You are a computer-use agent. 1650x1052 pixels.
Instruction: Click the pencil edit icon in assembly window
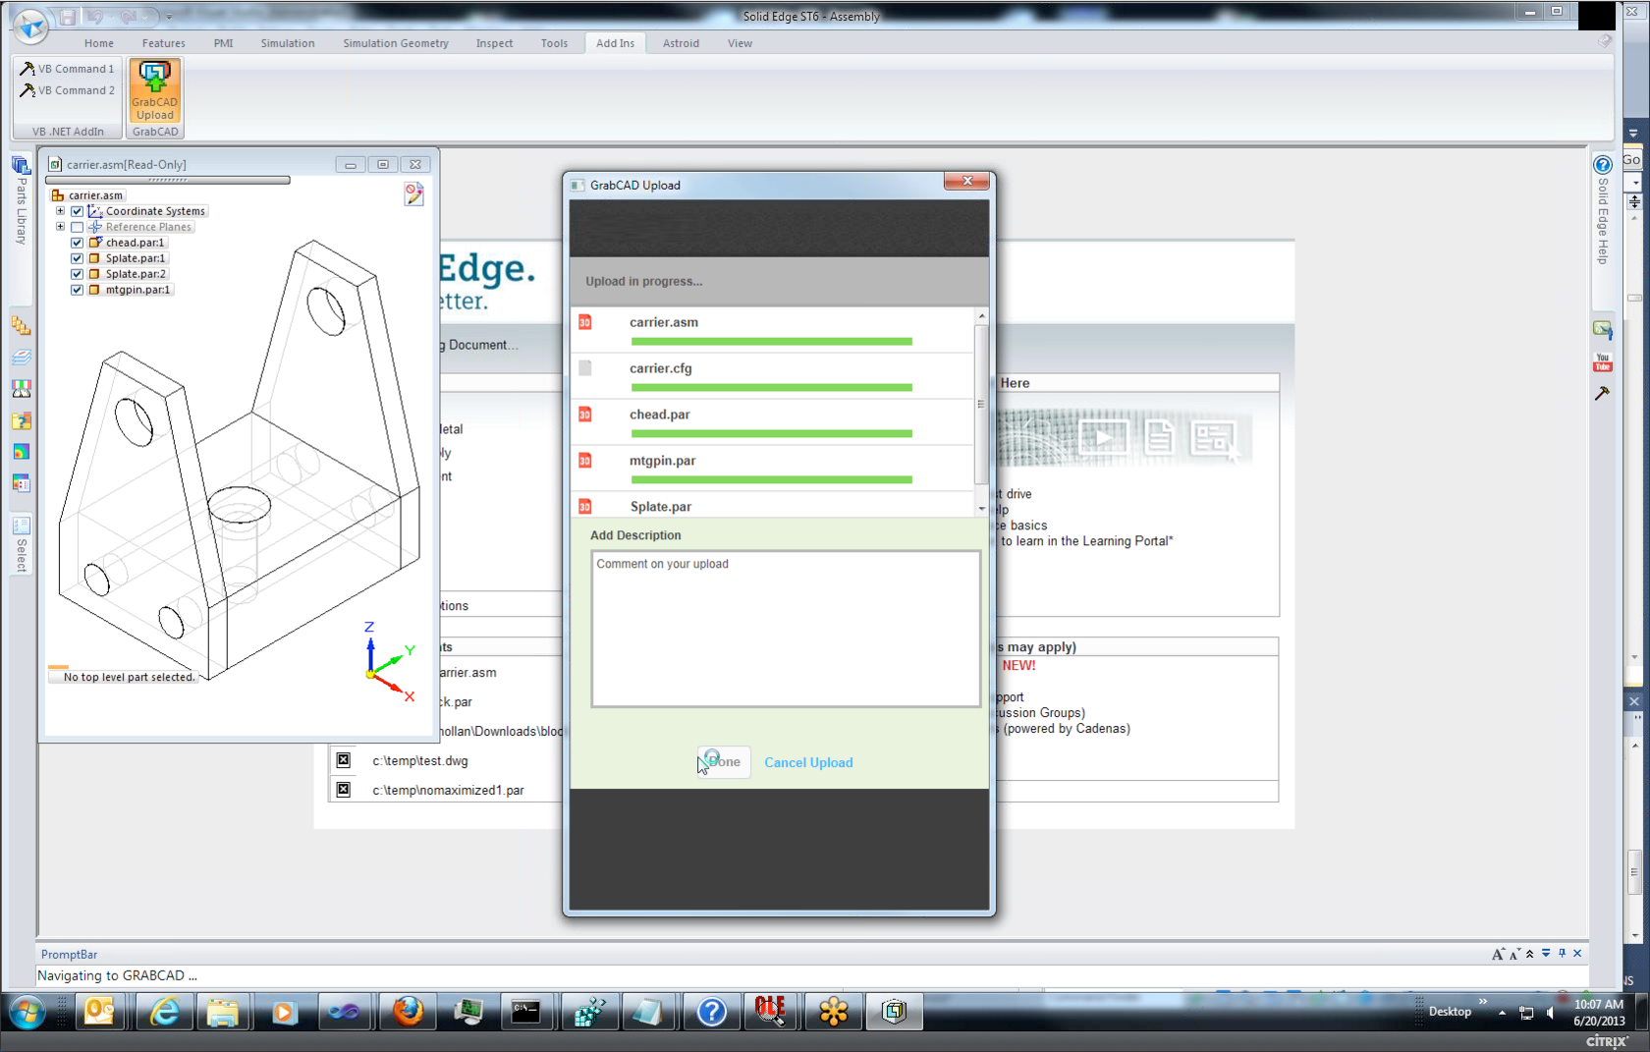click(x=413, y=194)
